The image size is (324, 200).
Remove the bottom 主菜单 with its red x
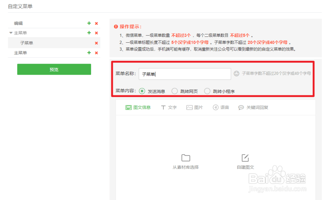coord(96,53)
